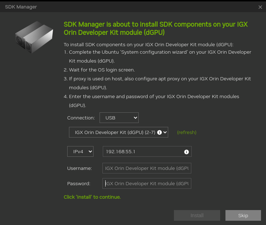Click the refresh link
Screen dimensions: 266x225
pyautogui.click(x=187, y=133)
